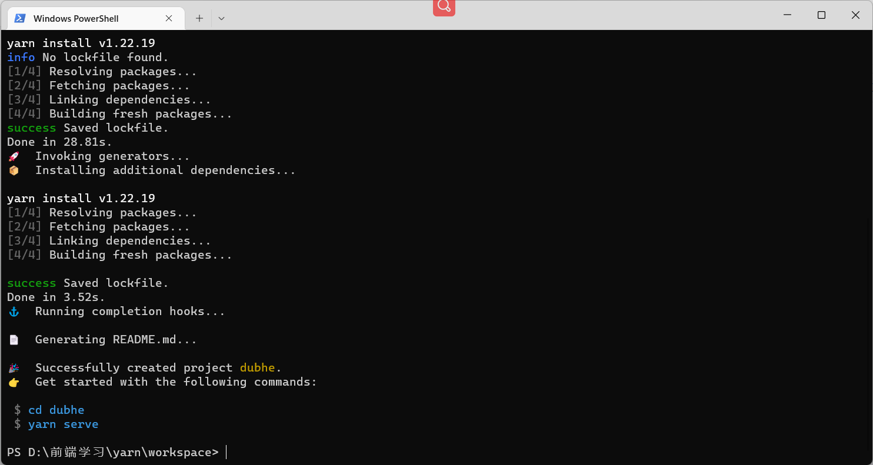Click the pointing hand emoji before Get started
This screenshot has width=873, height=465.
coord(14,382)
